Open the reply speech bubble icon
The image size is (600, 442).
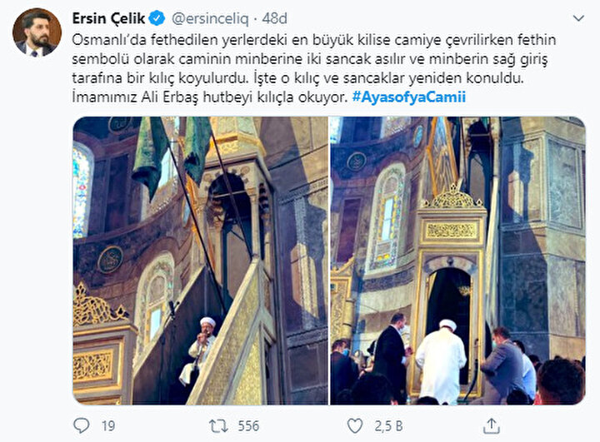(x=81, y=425)
